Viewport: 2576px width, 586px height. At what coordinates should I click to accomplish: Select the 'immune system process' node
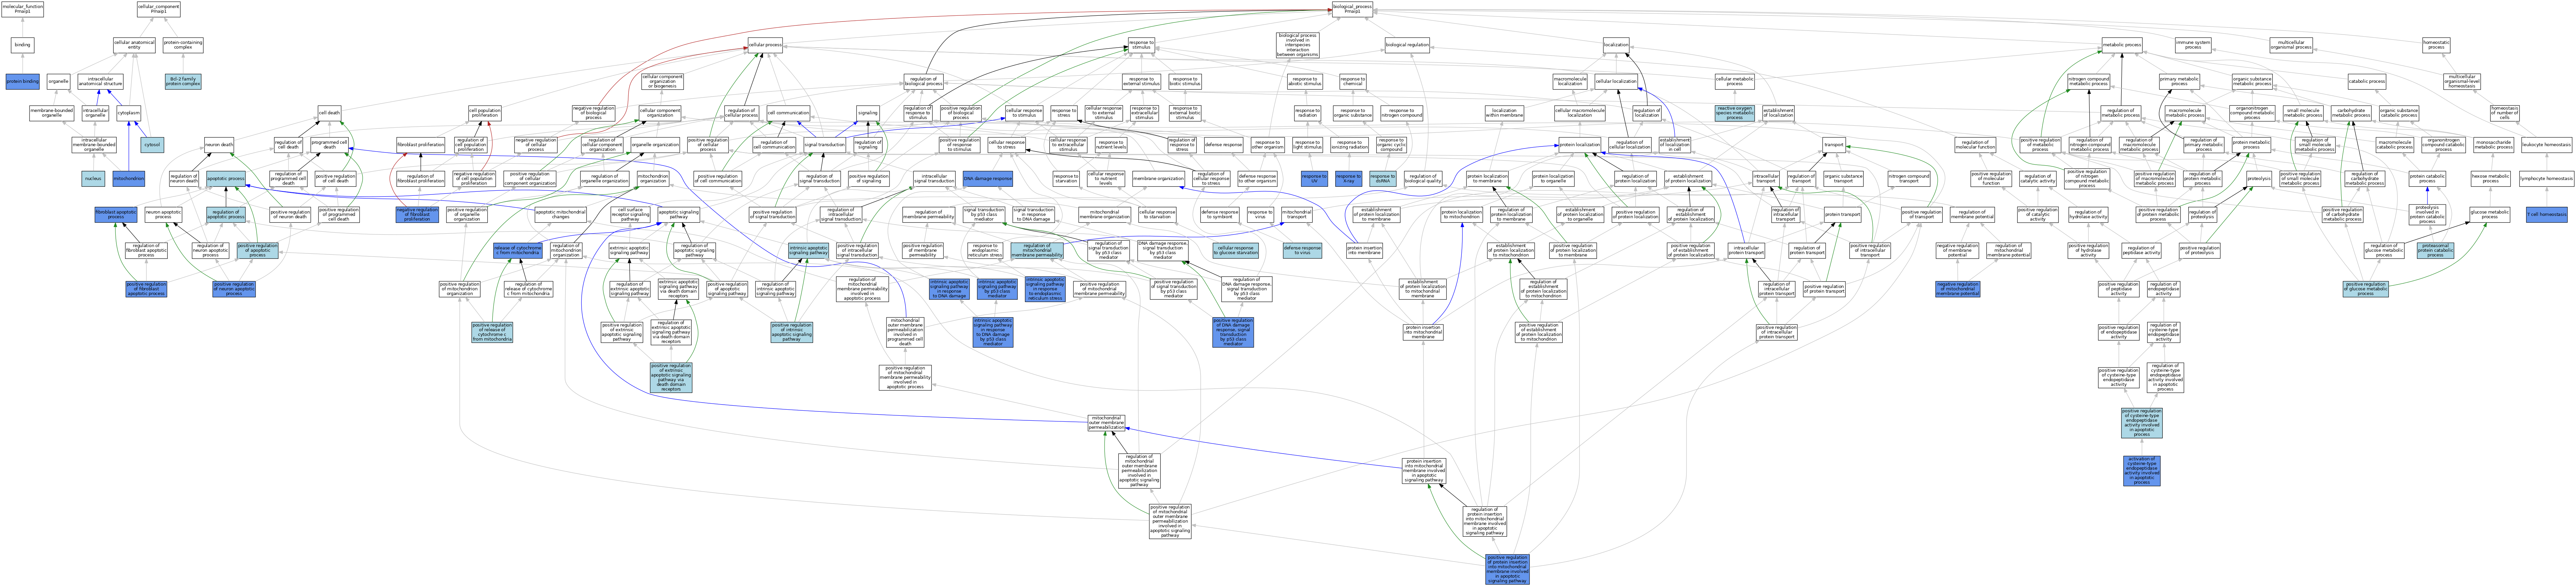click(2193, 45)
